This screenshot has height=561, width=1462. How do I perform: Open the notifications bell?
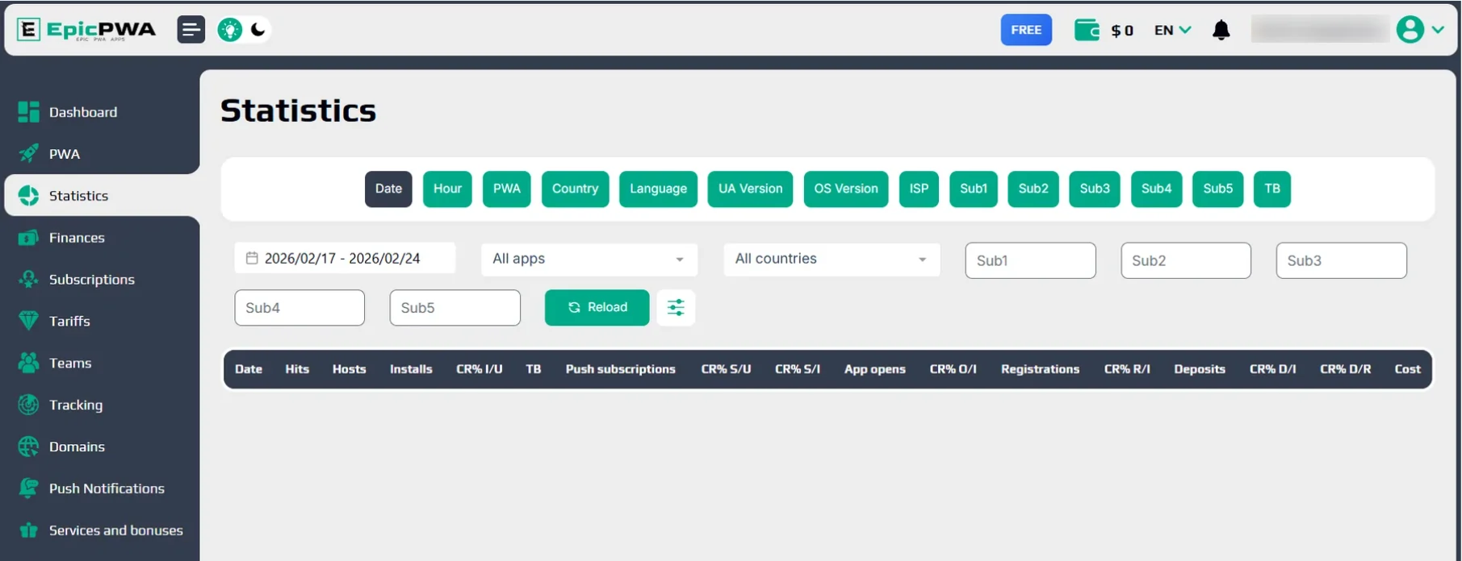coord(1221,30)
